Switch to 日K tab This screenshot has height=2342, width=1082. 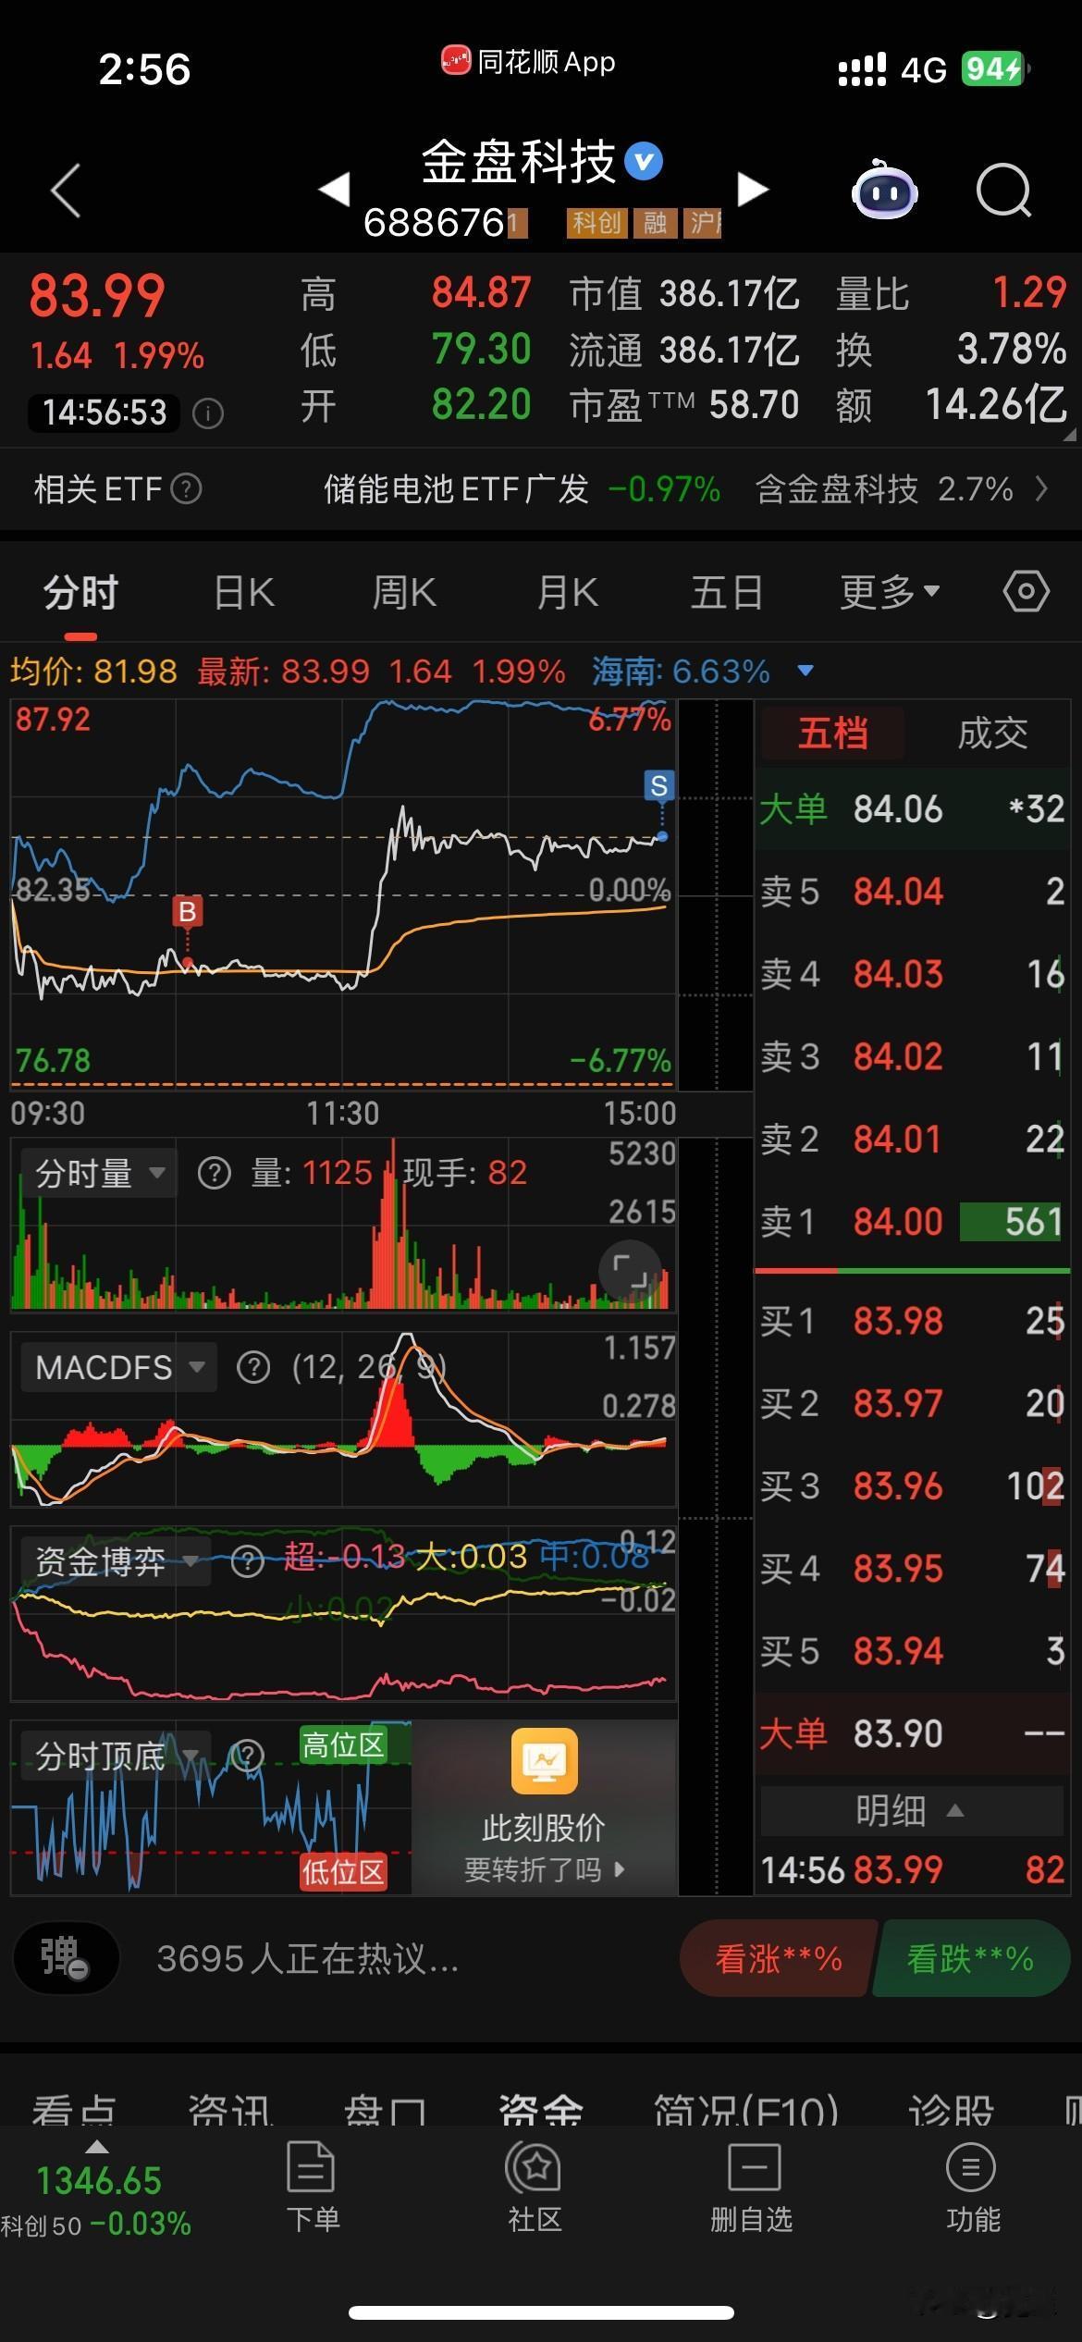(x=244, y=592)
